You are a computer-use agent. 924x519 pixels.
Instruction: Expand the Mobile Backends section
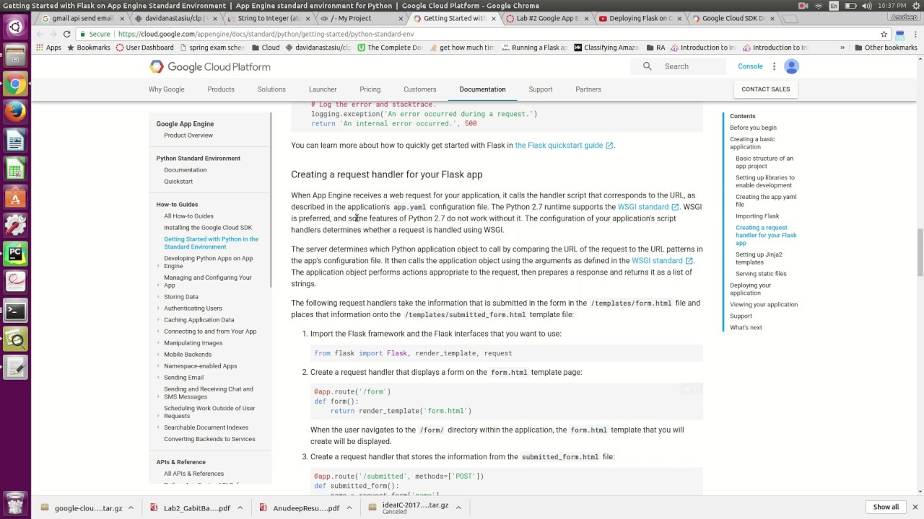[x=159, y=355]
